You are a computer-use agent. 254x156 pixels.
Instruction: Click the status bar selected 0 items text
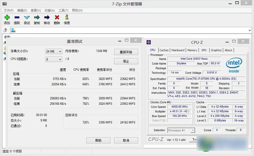(12, 151)
